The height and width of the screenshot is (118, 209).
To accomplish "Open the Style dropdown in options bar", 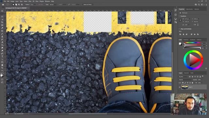I will tap(54, 5).
